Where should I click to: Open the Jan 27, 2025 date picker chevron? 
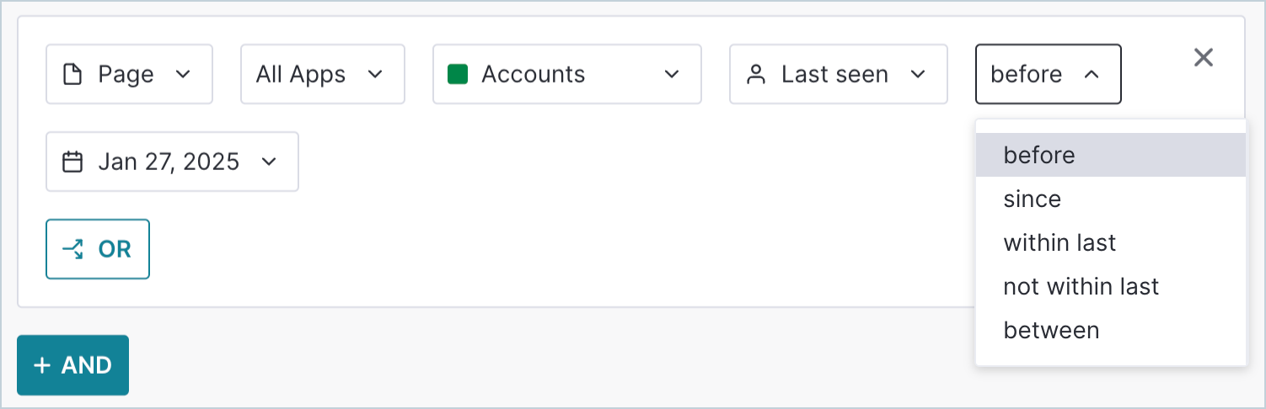click(x=269, y=162)
